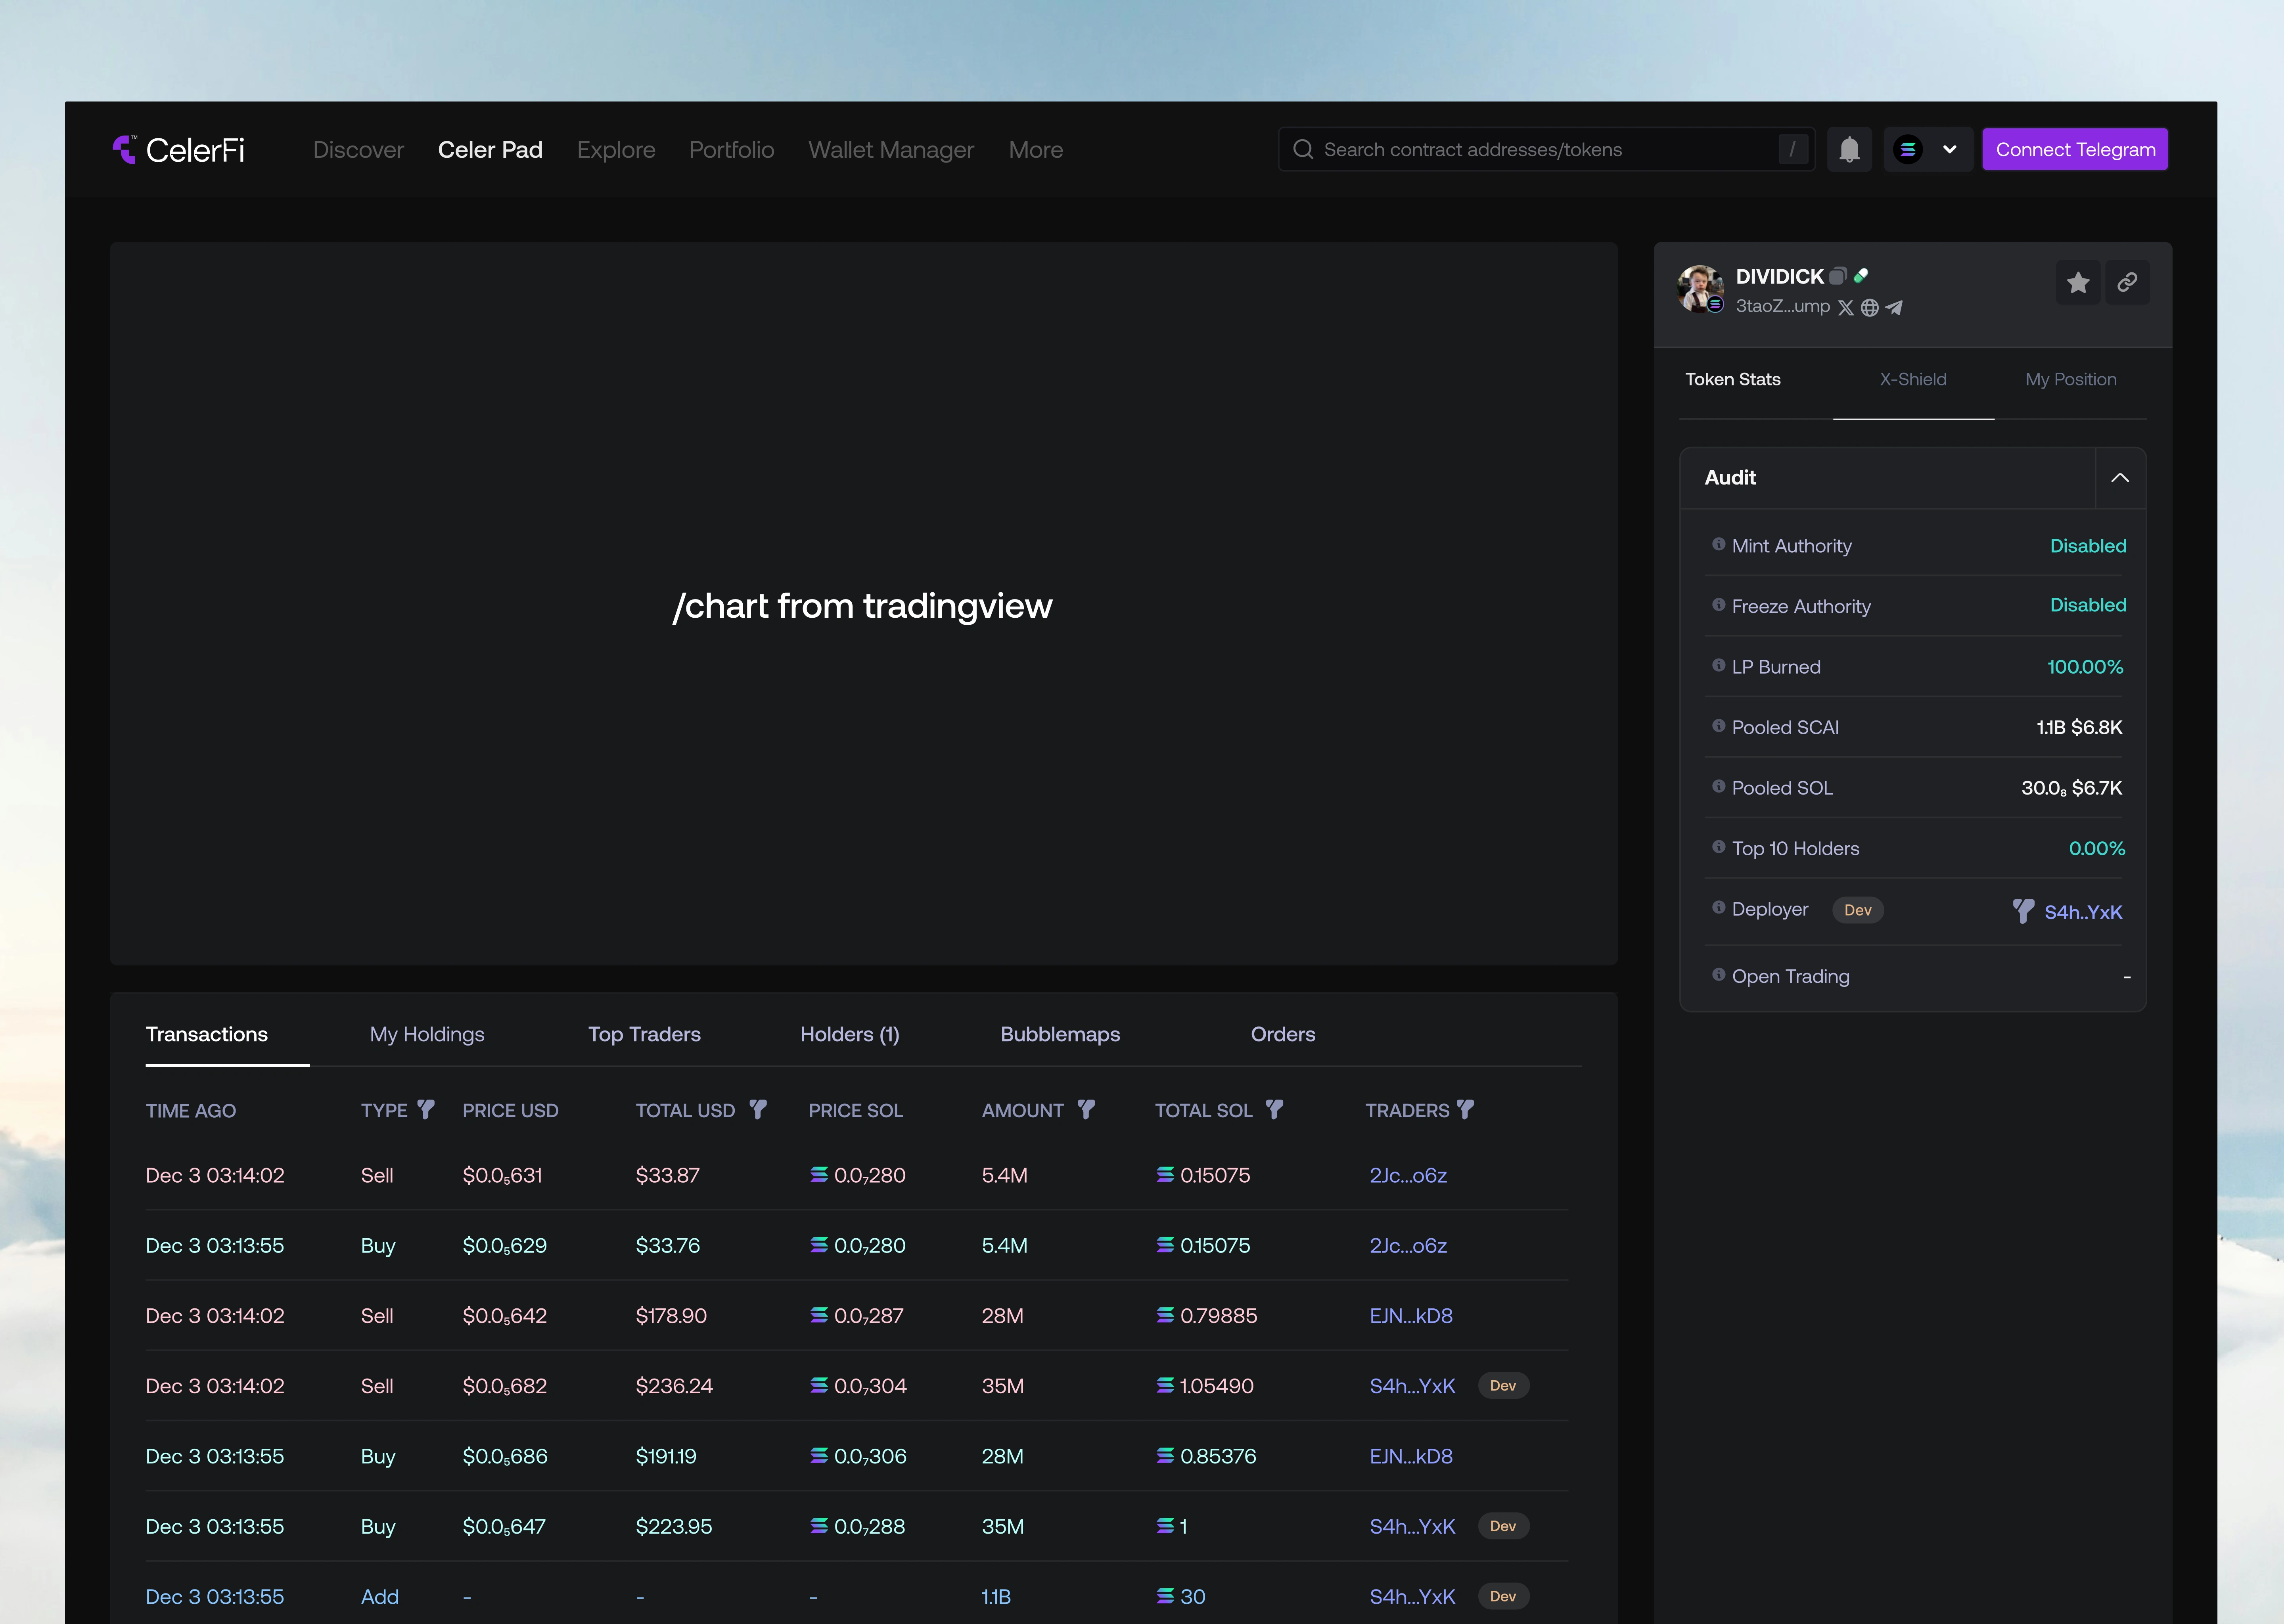Open the Orders tab
Screen dimensions: 2284x1624
[1283, 1034]
